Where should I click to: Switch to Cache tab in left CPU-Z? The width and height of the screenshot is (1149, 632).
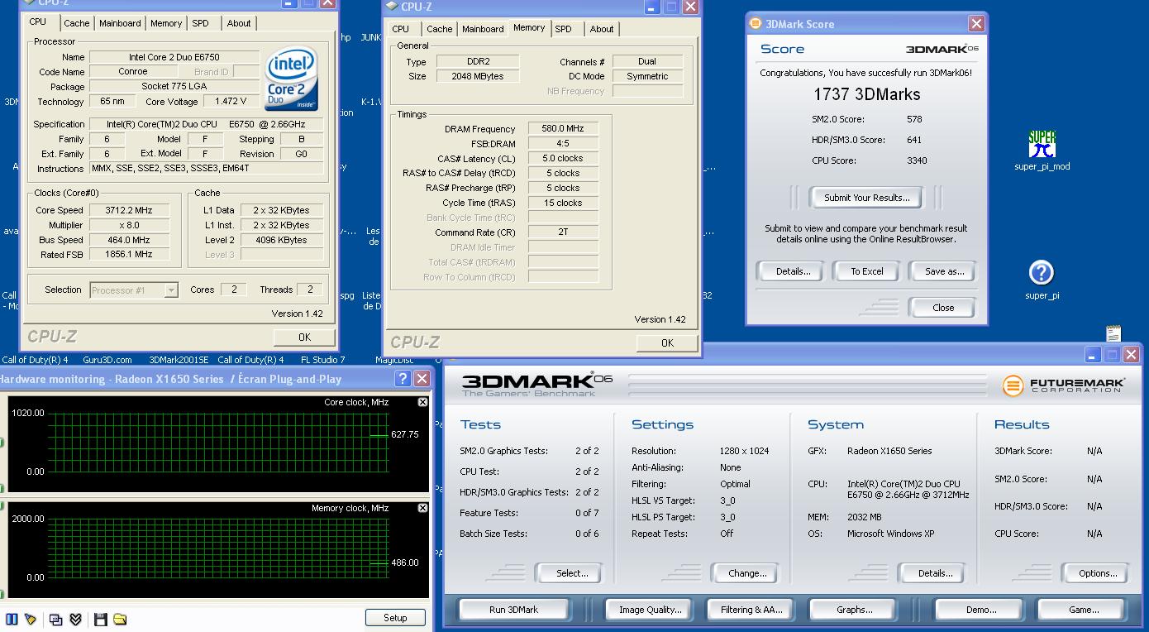77,23
